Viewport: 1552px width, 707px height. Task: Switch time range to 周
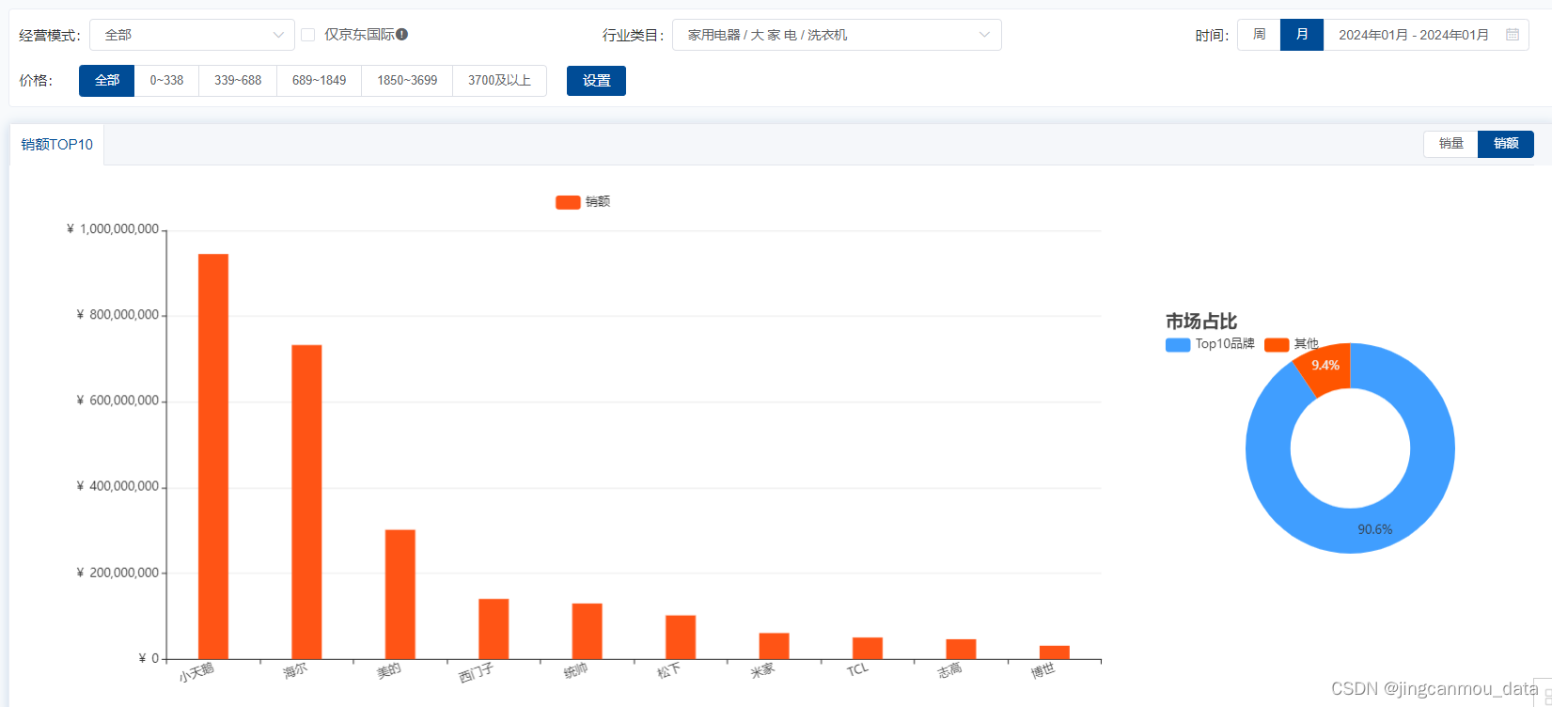tap(1259, 35)
